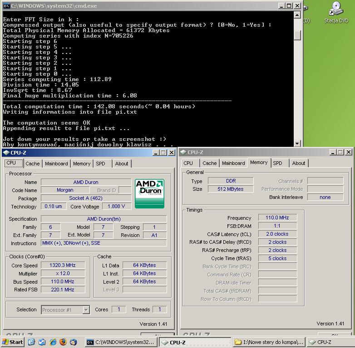Maximize the cmd.exe window
Screen dimensions: 355x348
click(289, 6)
